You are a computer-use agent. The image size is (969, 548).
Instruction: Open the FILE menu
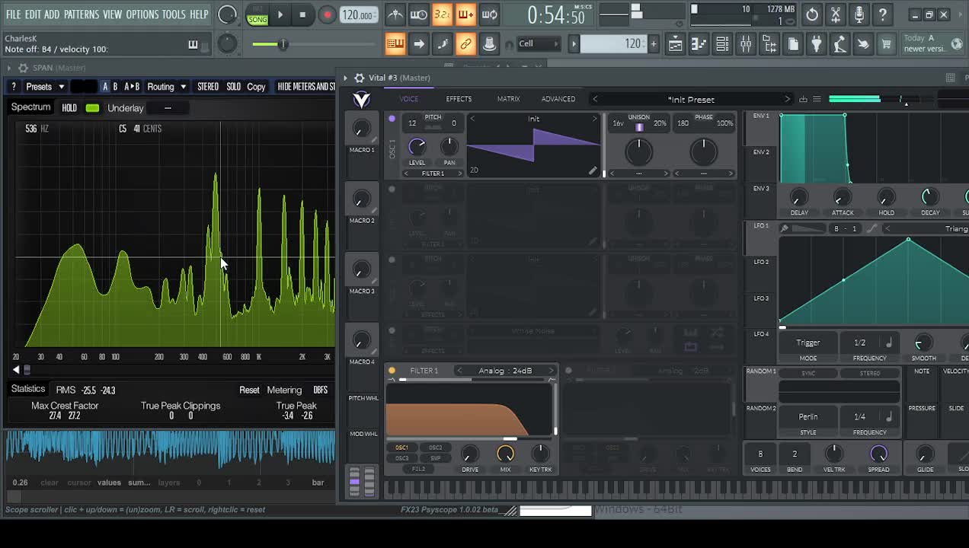click(13, 14)
